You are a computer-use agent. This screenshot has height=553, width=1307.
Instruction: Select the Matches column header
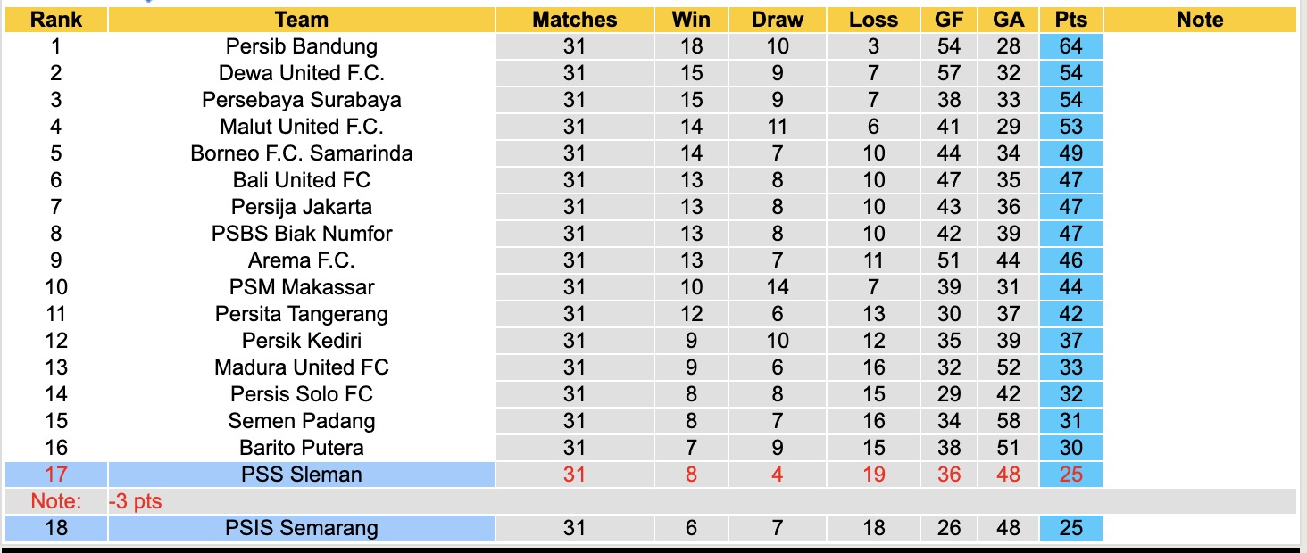574,20
